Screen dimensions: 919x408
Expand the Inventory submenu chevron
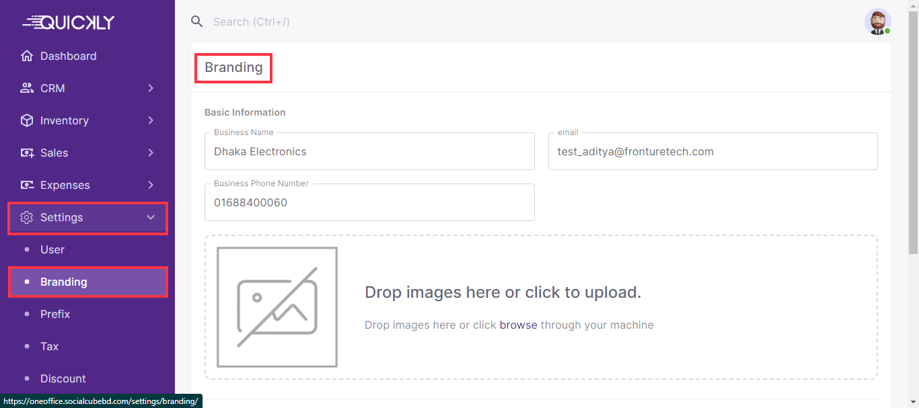coord(151,120)
